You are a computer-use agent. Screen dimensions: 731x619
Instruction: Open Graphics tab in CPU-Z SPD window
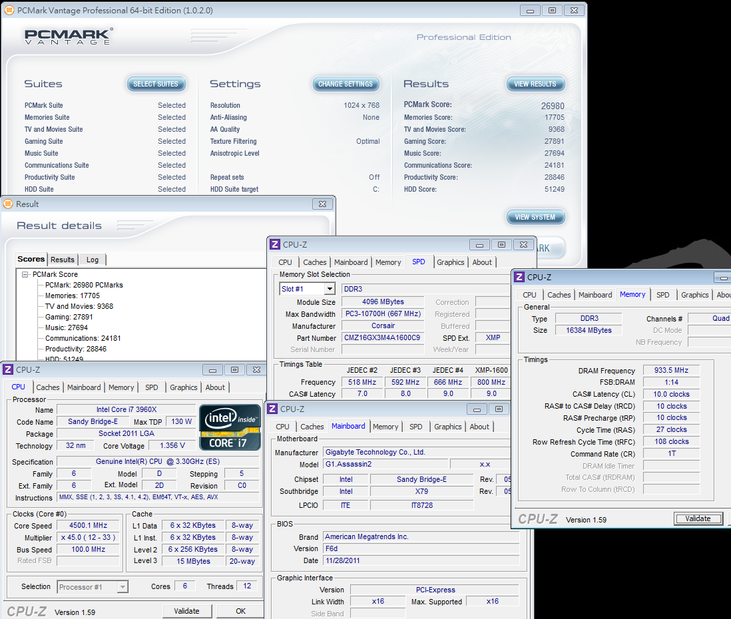point(450,262)
